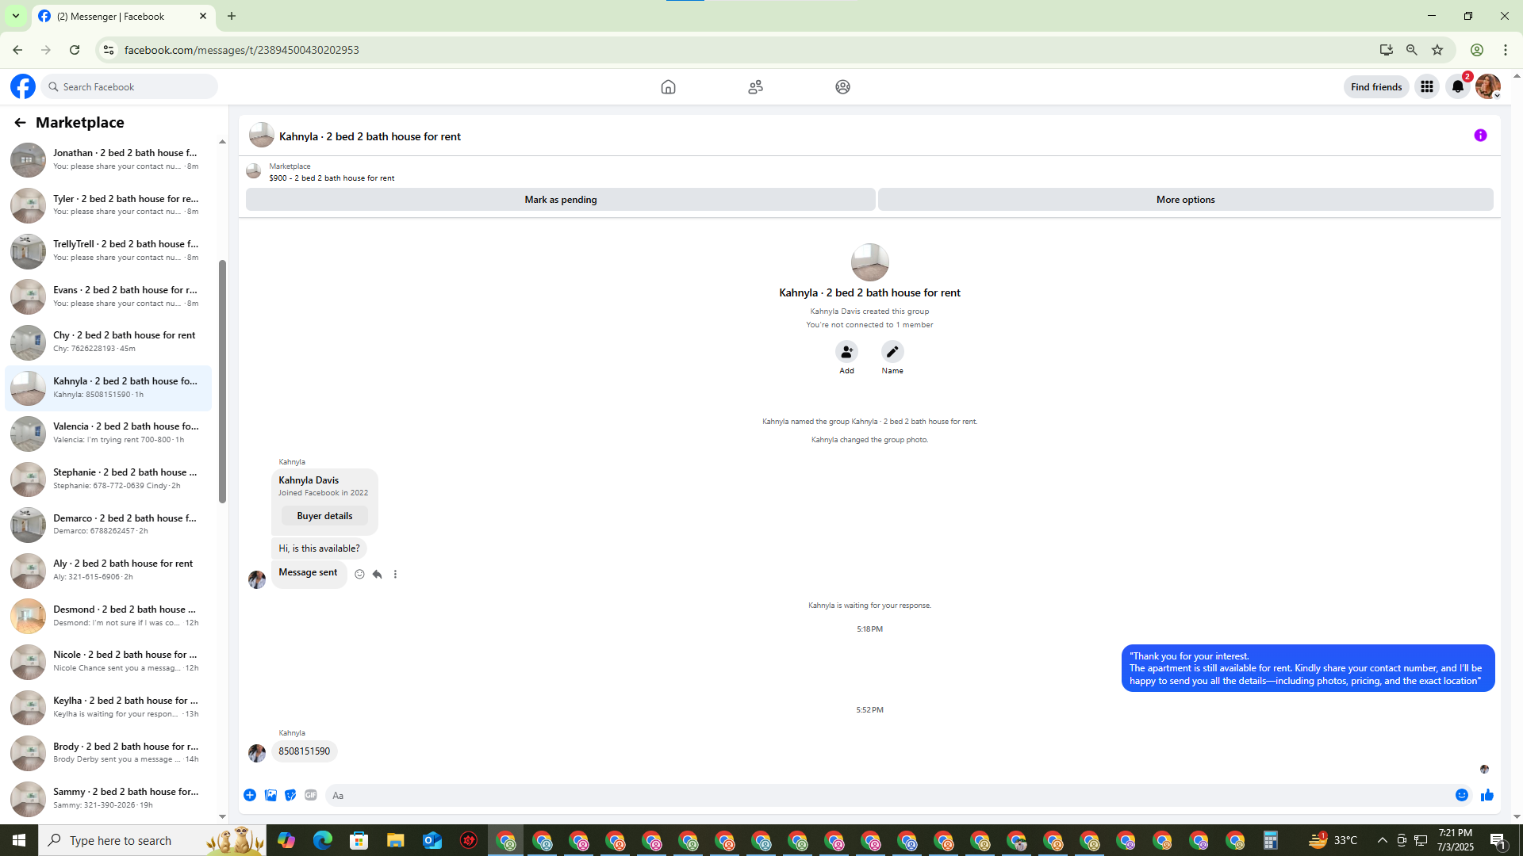Click the GIF picker icon
The image size is (1523, 856).
(311, 795)
